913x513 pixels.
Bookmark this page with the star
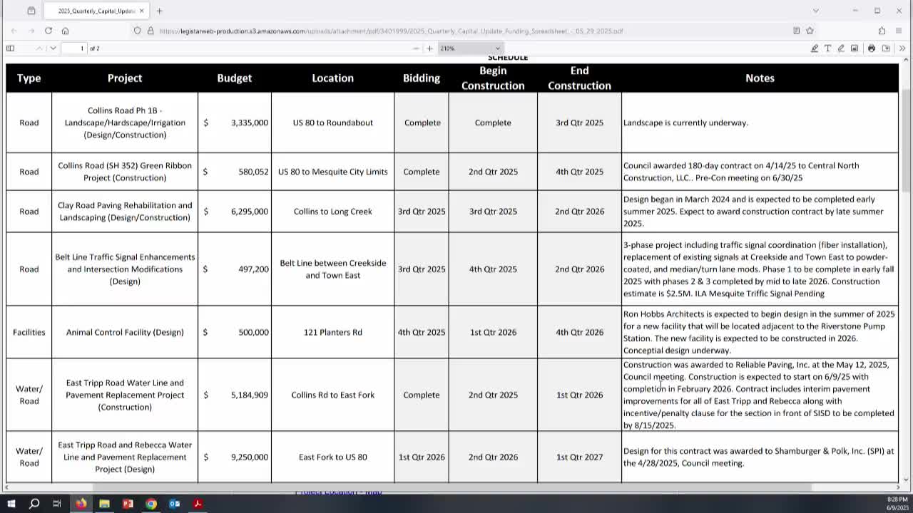tap(810, 31)
